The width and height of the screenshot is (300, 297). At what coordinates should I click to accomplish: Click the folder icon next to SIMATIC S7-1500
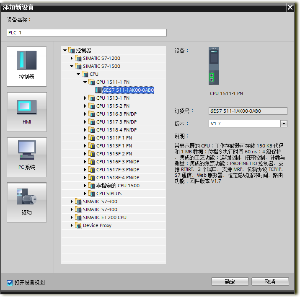(78, 66)
